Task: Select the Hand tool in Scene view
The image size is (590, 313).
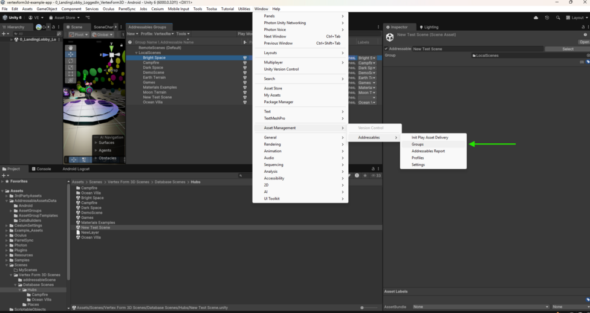Action: pyautogui.click(x=71, y=47)
